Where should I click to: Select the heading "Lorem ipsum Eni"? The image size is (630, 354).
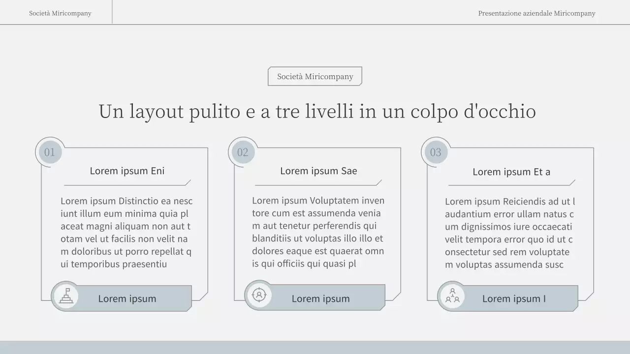127,171
